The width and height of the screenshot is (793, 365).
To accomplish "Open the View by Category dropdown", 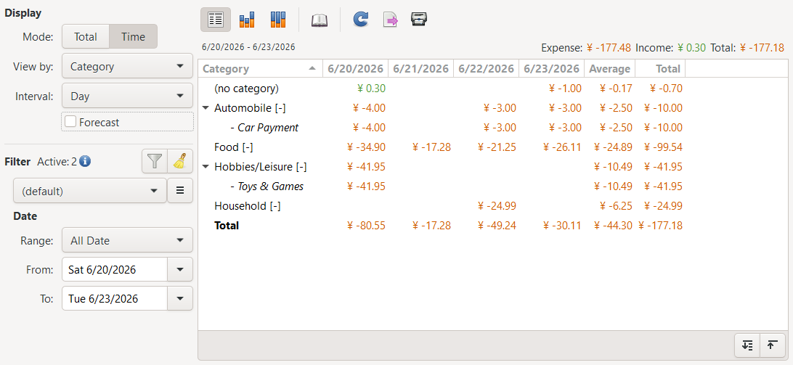I will 128,66.
